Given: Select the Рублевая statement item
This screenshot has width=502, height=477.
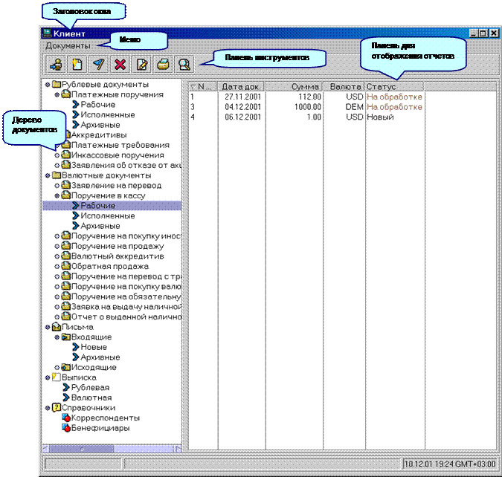Looking at the screenshot, I should point(90,387).
